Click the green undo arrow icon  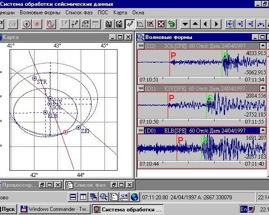[171, 24]
